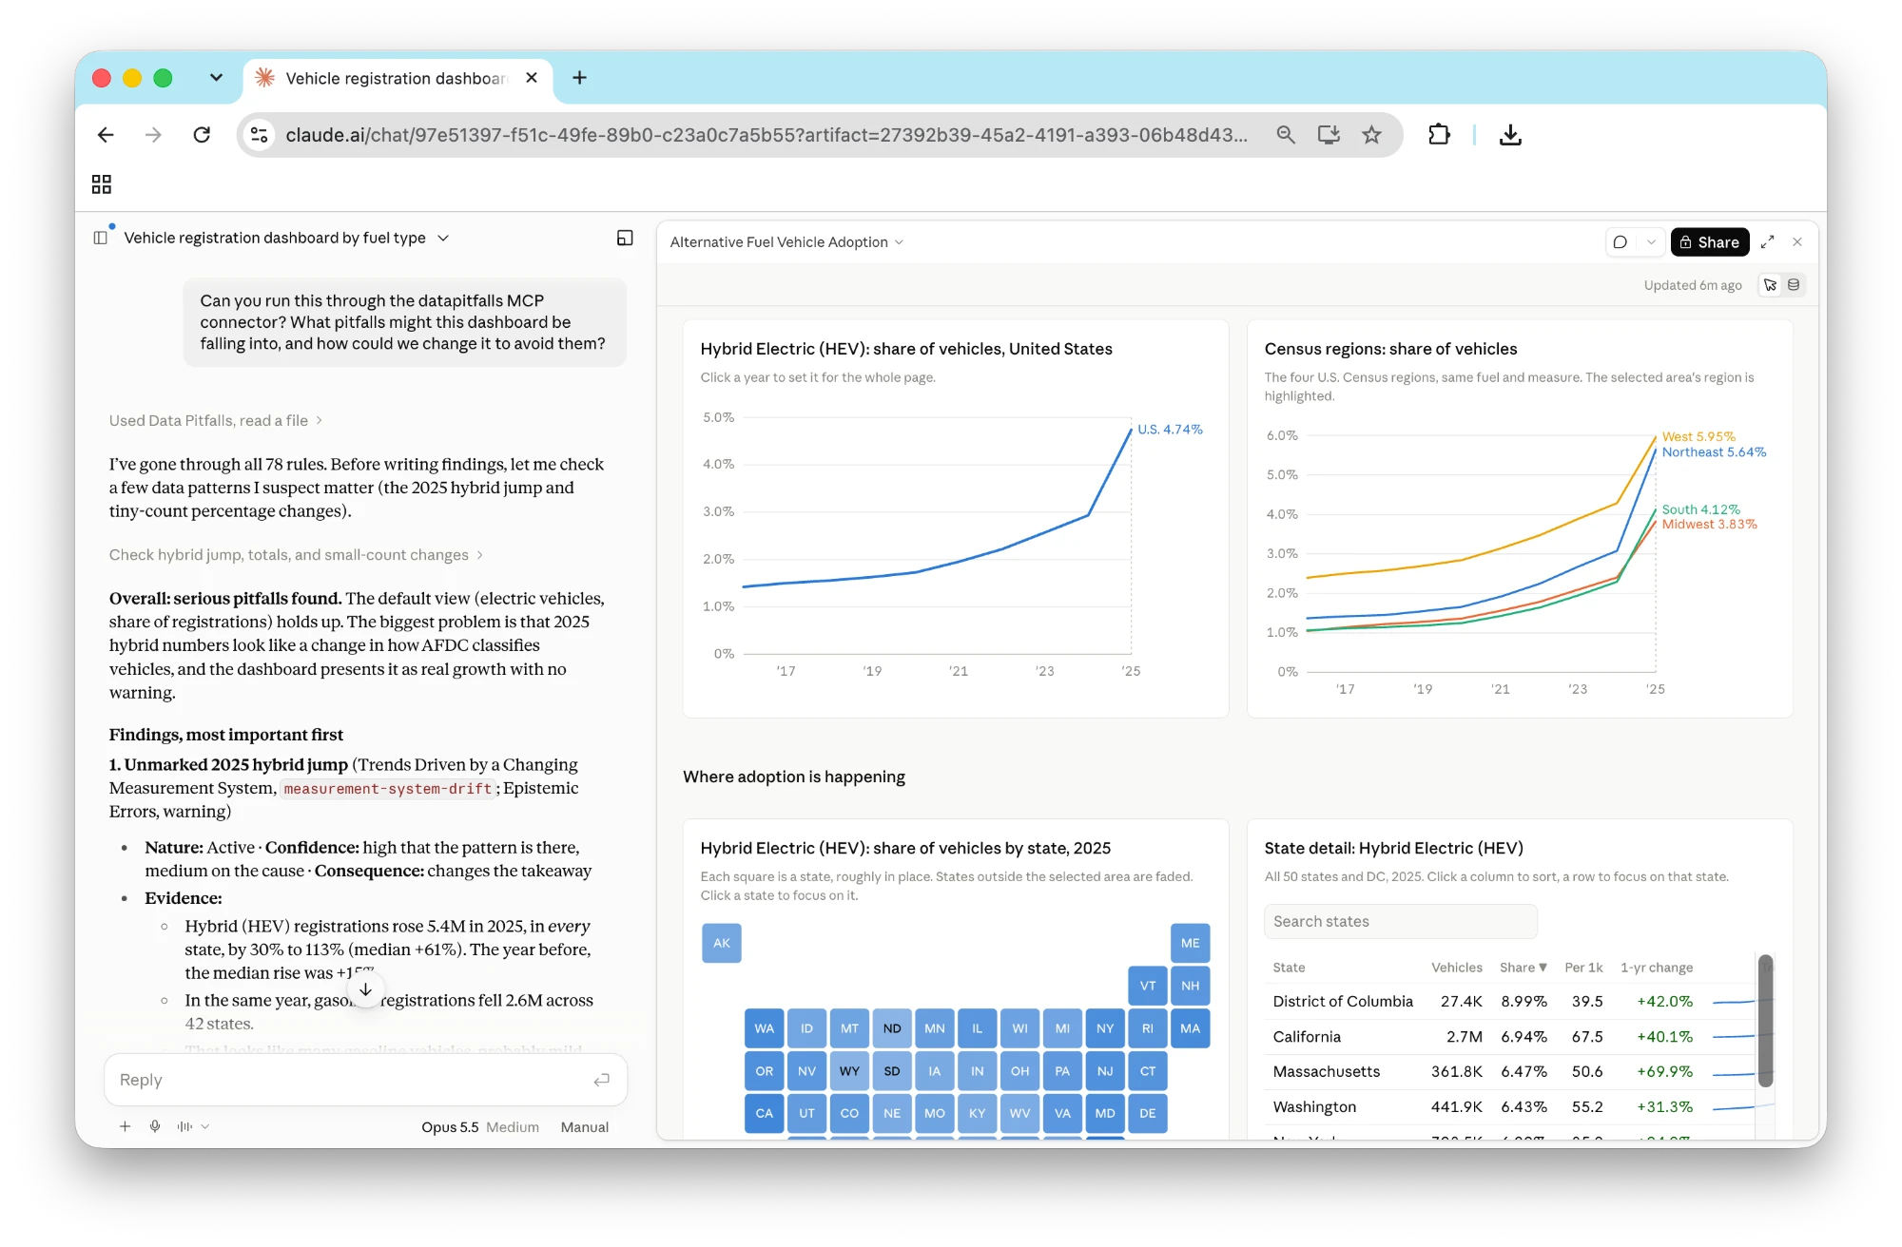Open browser downloads icon
This screenshot has height=1247, width=1902.
pyautogui.click(x=1510, y=135)
